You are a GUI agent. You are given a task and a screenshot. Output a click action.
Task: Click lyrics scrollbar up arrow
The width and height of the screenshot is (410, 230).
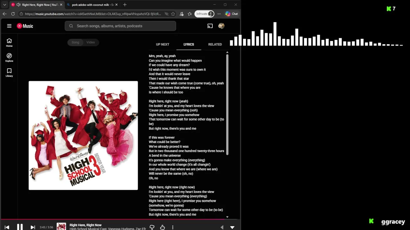click(227, 52)
